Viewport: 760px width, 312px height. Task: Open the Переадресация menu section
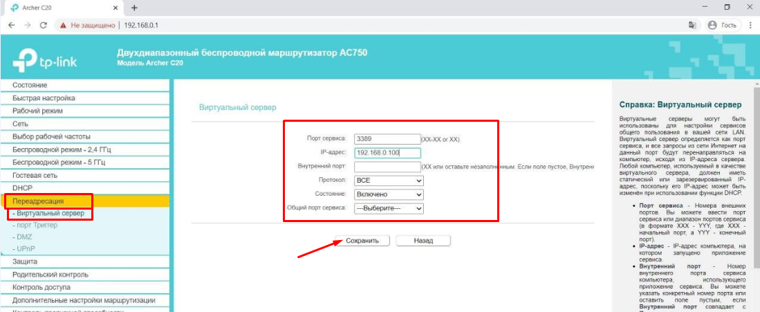click(37, 201)
